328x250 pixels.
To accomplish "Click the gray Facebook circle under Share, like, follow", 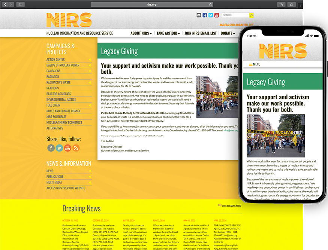I will click(51, 148).
